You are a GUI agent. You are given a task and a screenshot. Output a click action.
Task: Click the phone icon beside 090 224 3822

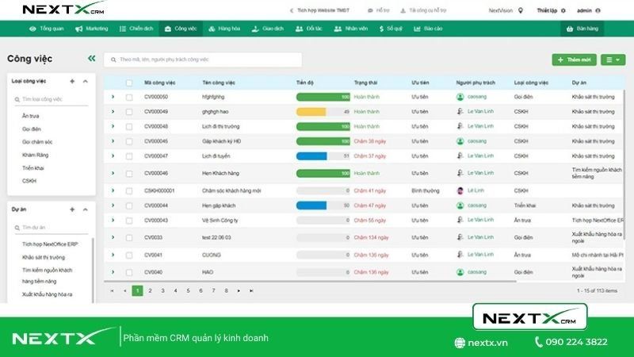pos(539,342)
